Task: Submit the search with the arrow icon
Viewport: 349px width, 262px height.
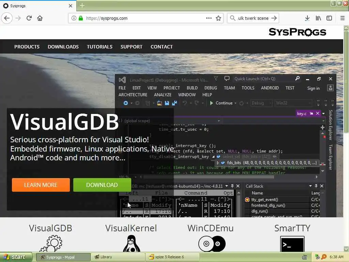Action: click(274, 18)
